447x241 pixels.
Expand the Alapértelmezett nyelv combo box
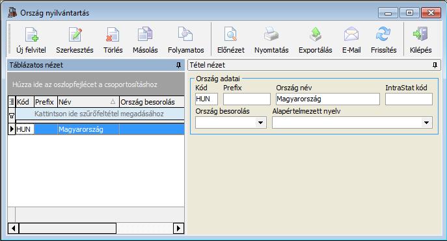pyautogui.click(x=426, y=123)
